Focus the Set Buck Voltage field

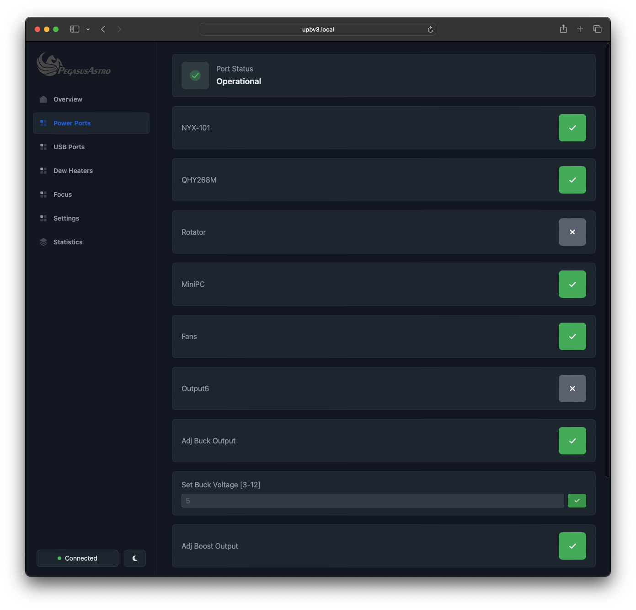[x=373, y=501]
